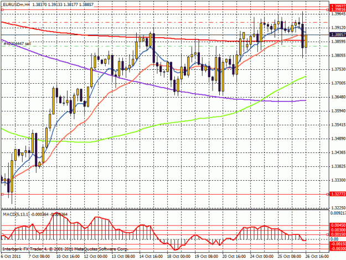Click the left handle of MACD 0.00150 line
346x260 pixels.
point(2,234)
